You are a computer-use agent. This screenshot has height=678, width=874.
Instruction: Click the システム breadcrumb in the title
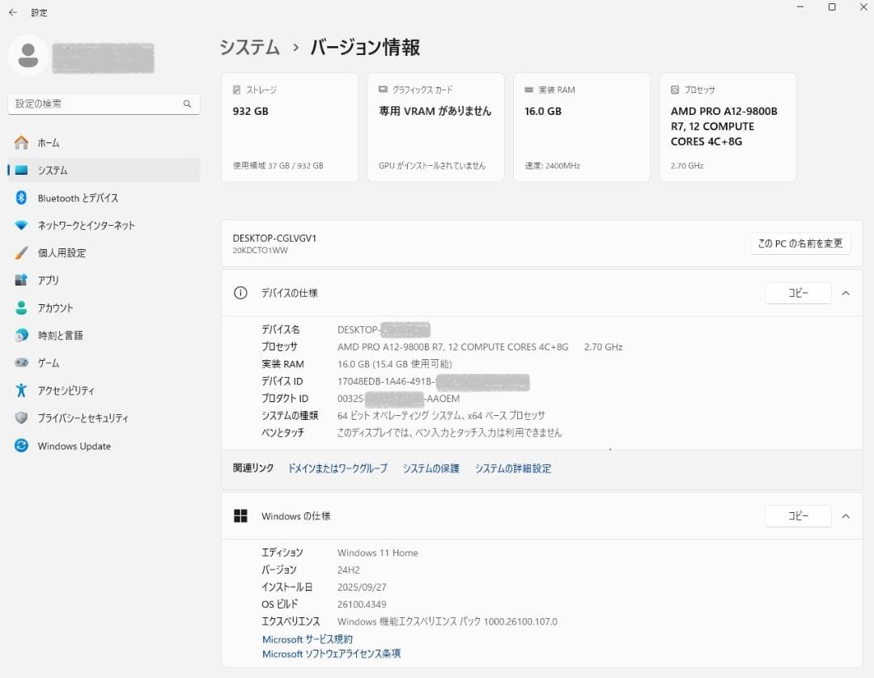[250, 48]
